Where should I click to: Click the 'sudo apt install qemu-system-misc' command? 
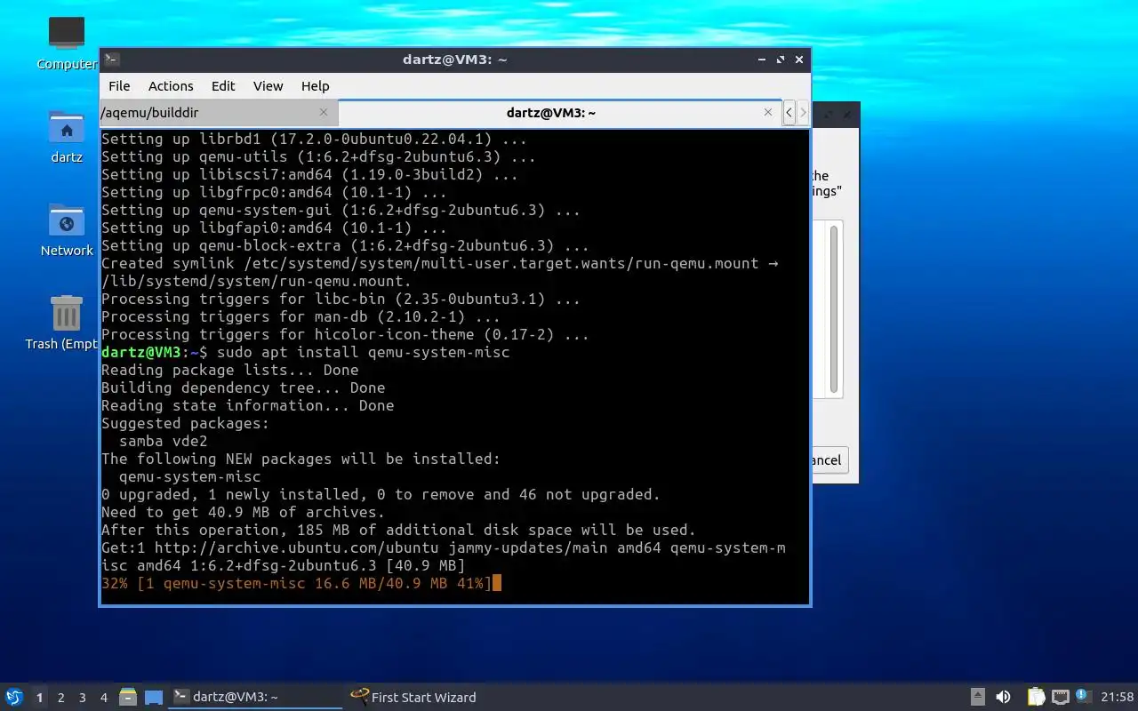tap(363, 352)
